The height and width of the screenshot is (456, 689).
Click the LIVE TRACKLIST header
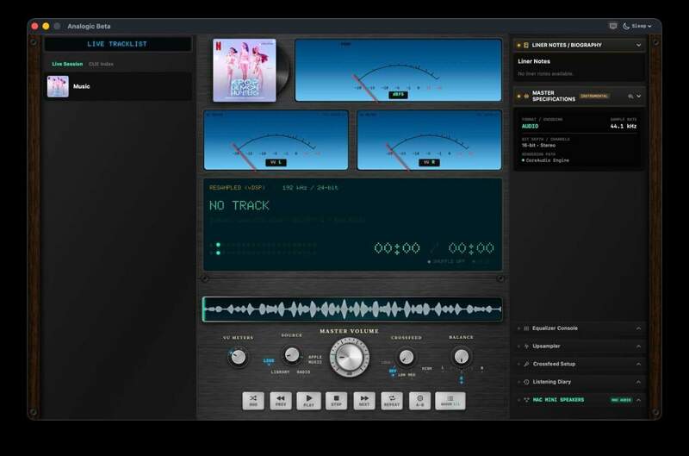point(117,44)
